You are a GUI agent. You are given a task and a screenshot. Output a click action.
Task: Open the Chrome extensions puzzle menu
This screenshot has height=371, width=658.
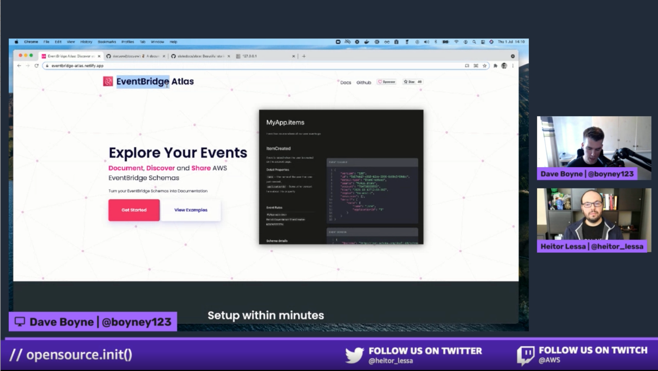click(495, 66)
